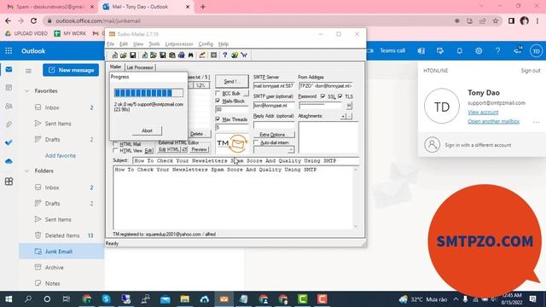Click Open another mailbox link
The height and width of the screenshot is (307, 546).
[493, 121]
